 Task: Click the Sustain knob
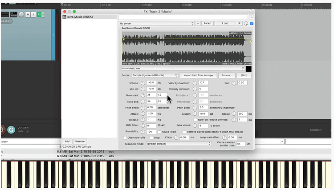pyautogui.click(x=195, y=114)
